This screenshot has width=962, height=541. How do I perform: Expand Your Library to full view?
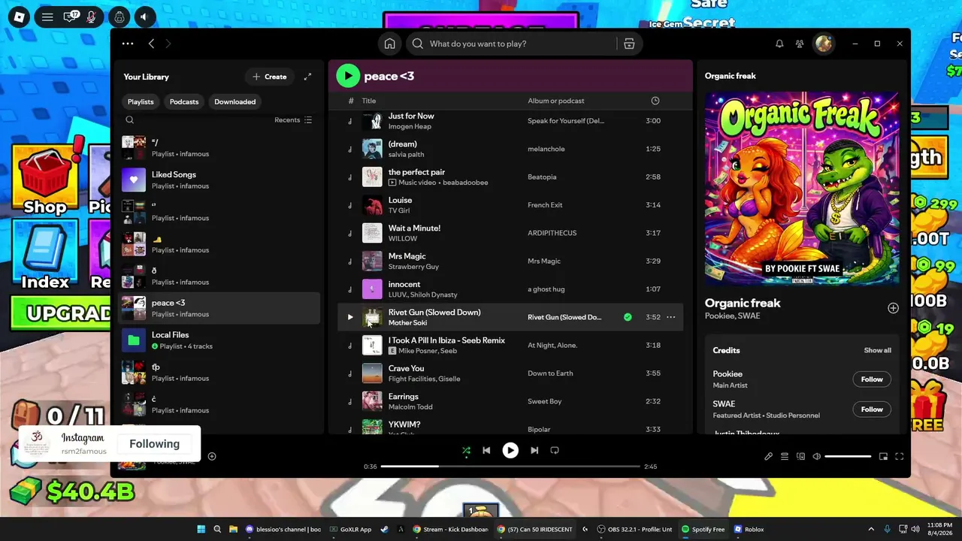[307, 77]
